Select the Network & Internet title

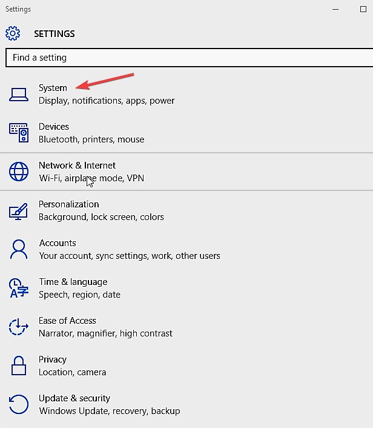(77, 166)
